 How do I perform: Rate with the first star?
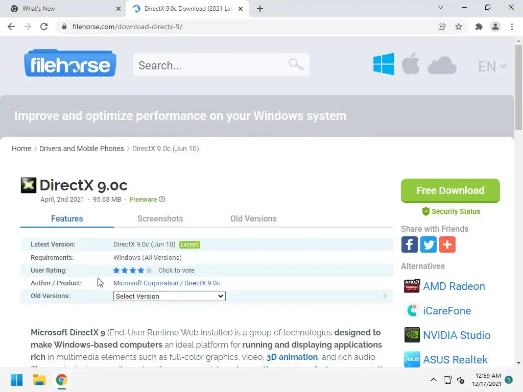(116, 271)
